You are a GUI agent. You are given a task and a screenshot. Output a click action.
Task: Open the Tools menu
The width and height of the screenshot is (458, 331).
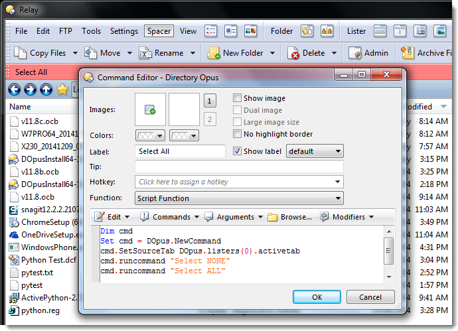click(x=91, y=31)
